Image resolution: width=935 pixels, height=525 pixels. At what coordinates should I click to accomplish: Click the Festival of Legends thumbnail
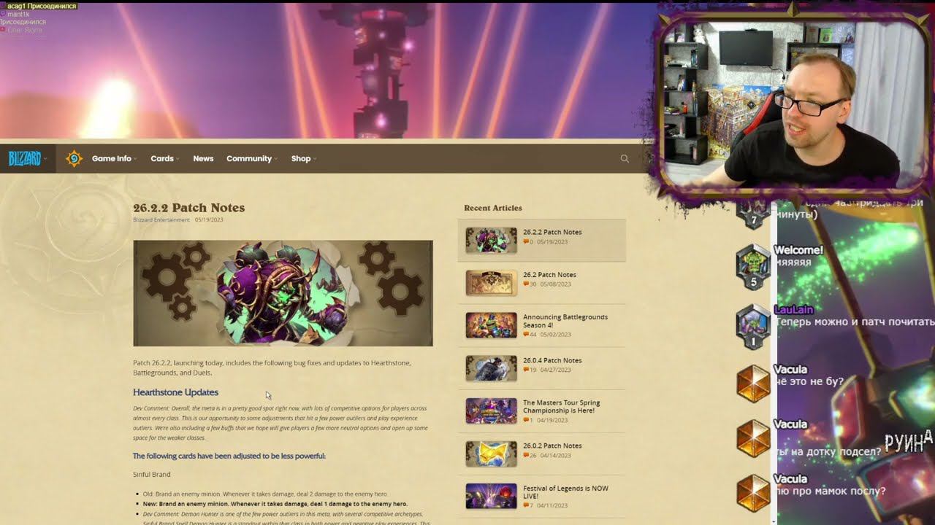[x=491, y=496]
